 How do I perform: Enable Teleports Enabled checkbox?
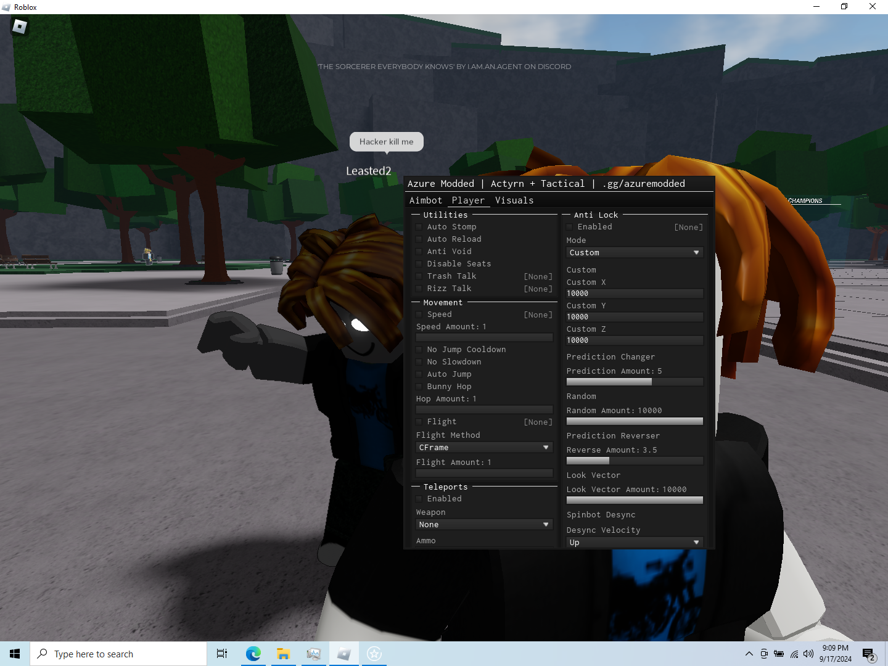[x=419, y=499]
